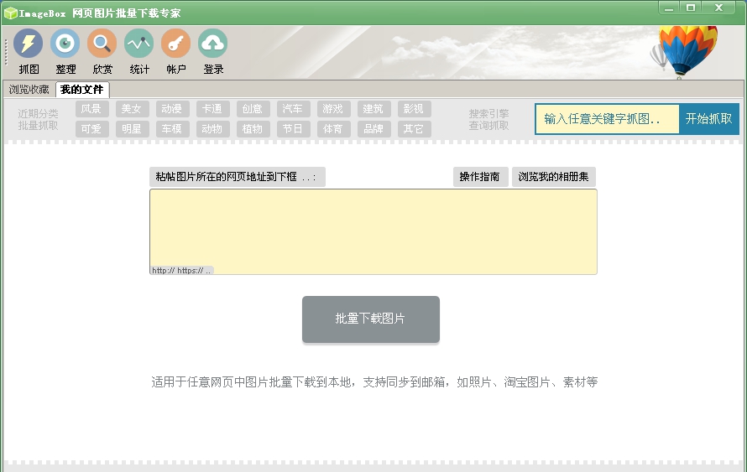The width and height of the screenshot is (747, 472).
Task: Choose the 动物 category
Action: (212, 129)
